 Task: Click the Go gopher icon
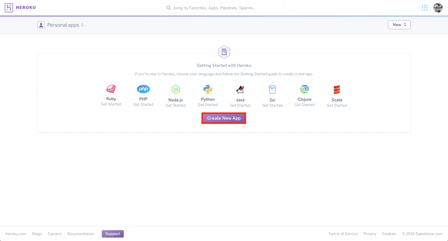(272, 90)
